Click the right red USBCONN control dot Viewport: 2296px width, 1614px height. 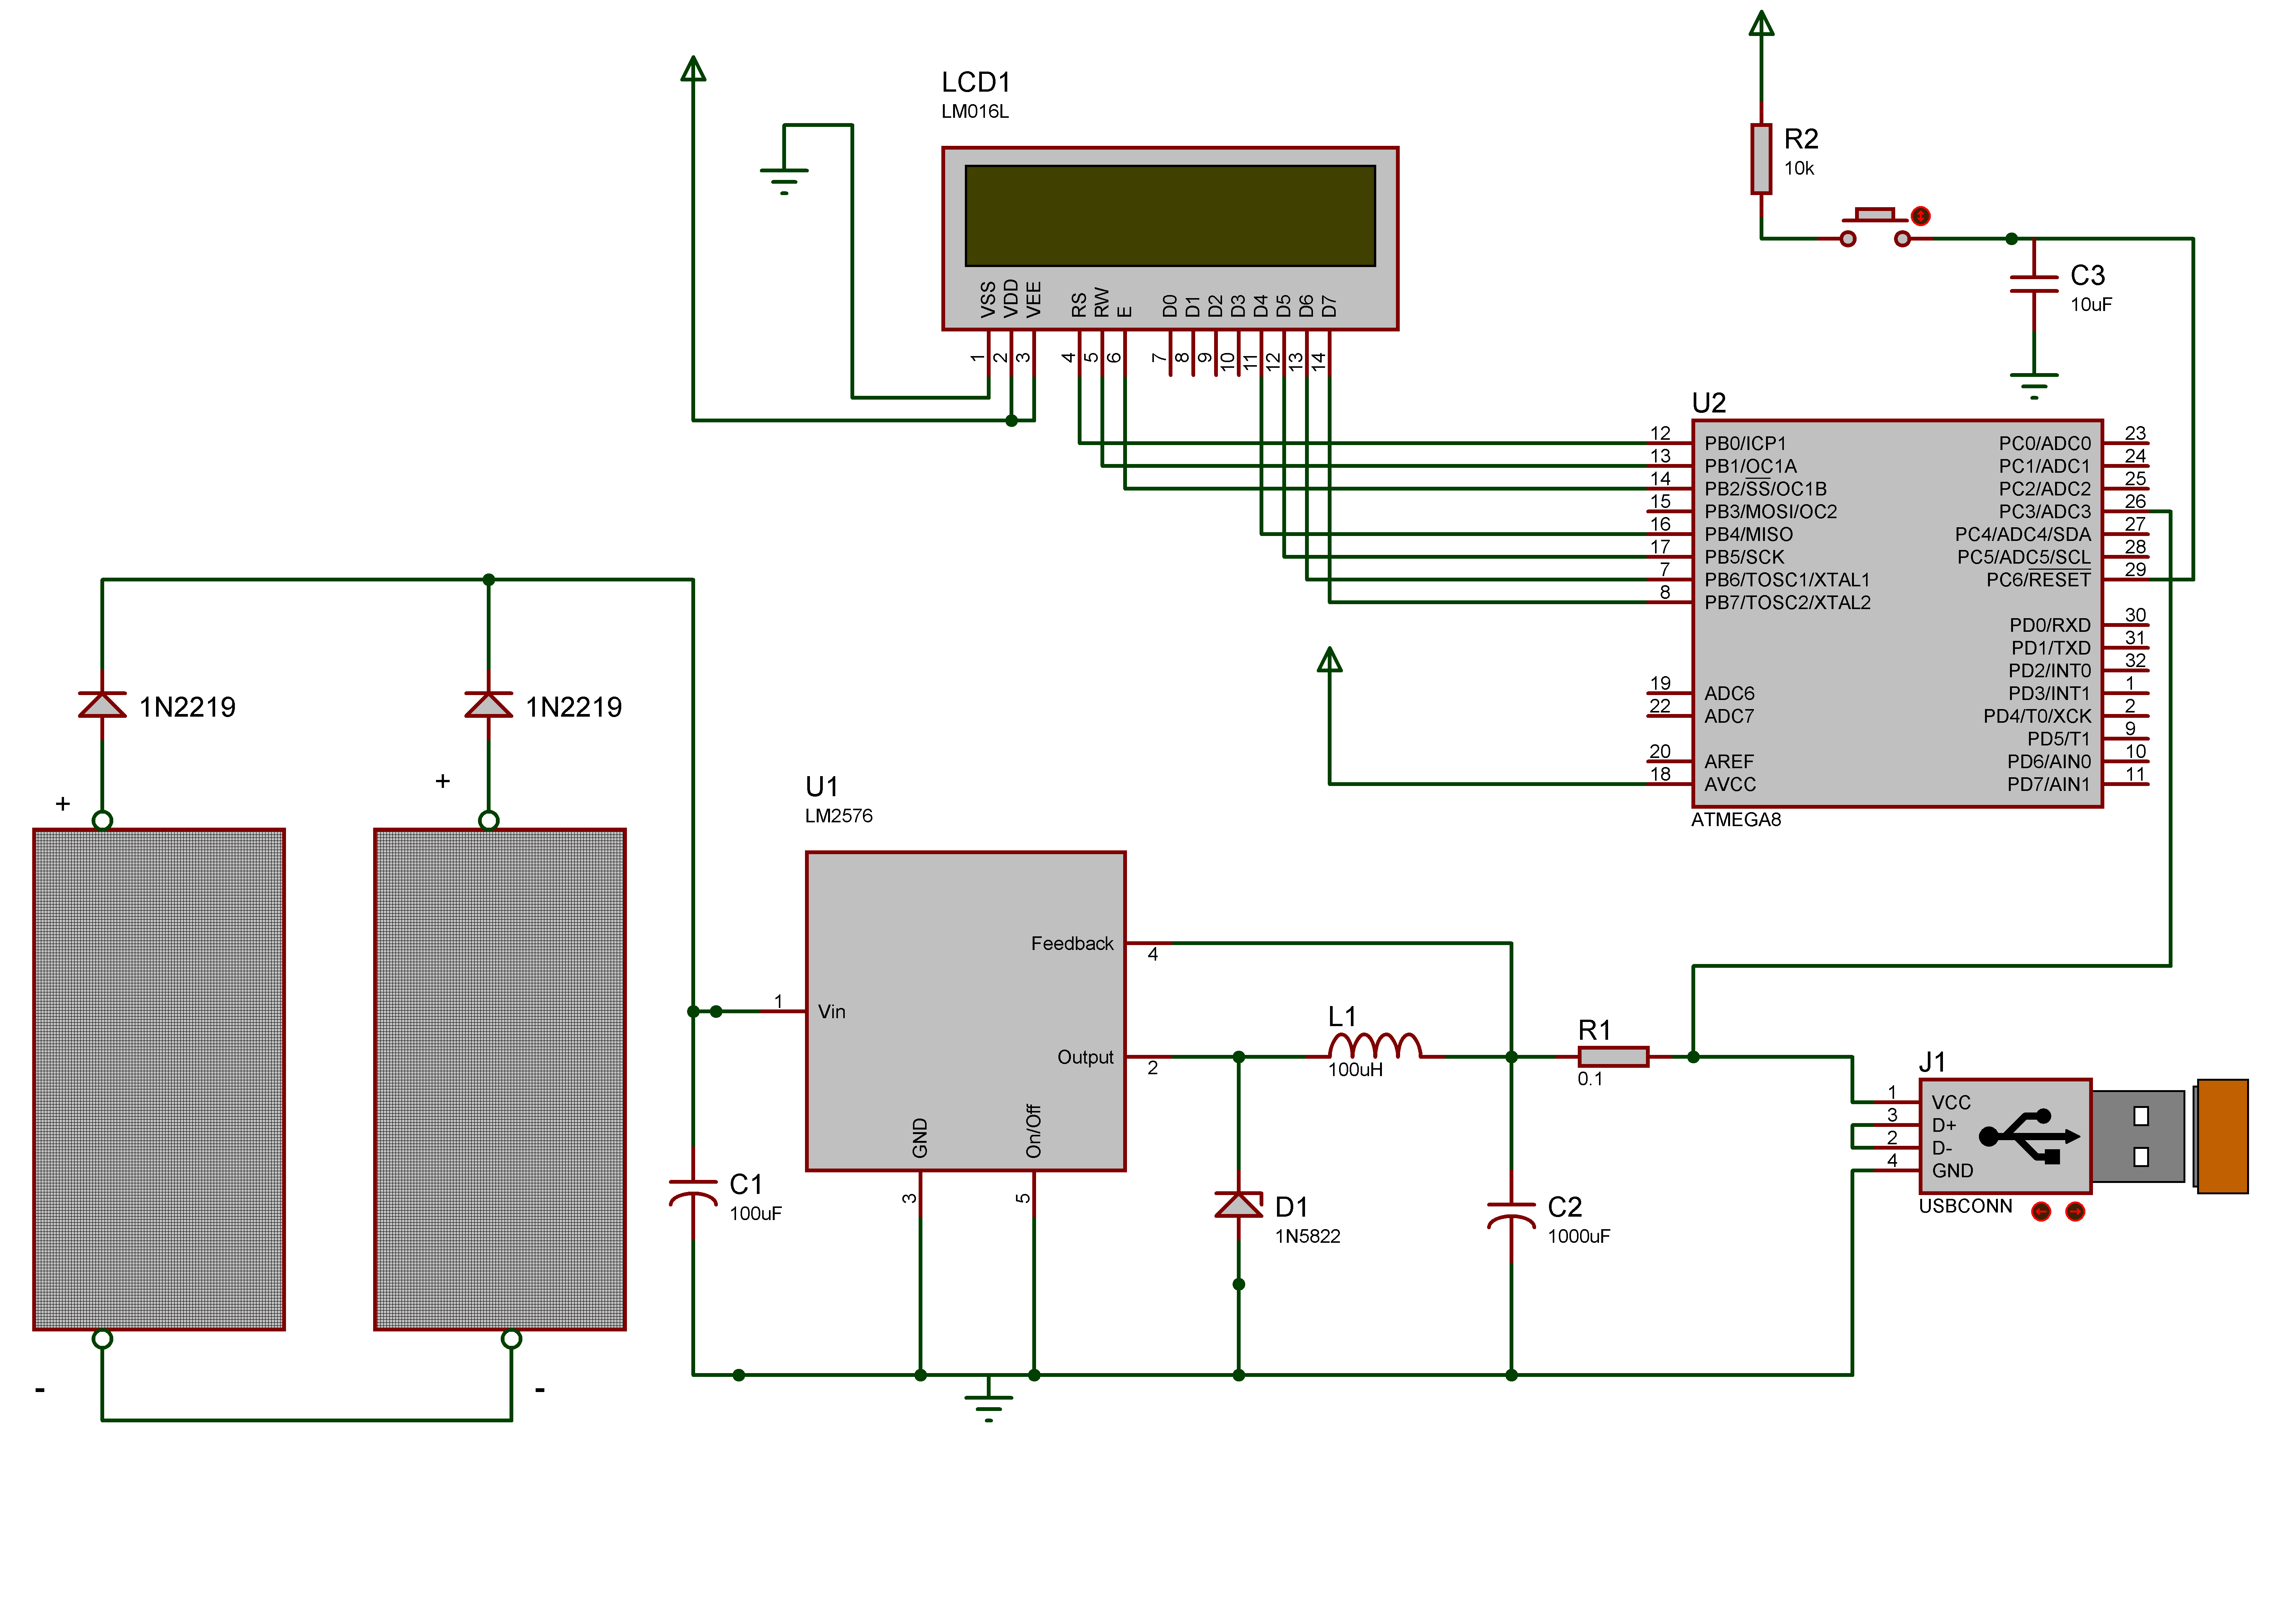[2075, 1212]
